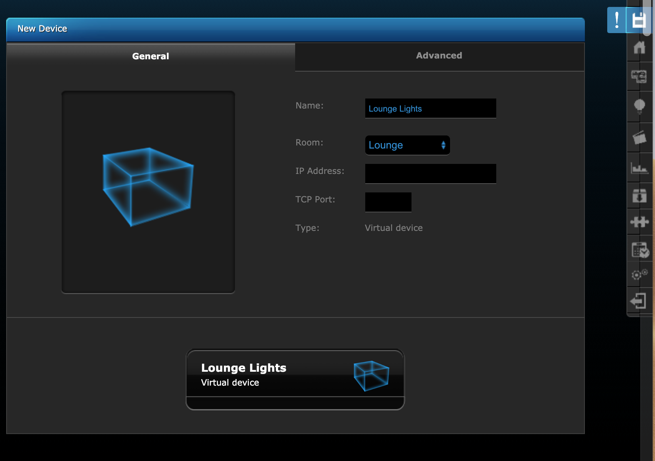The width and height of the screenshot is (655, 461).
Task: Click the Lounge Lights virtual device preview card
Action: [295, 379]
